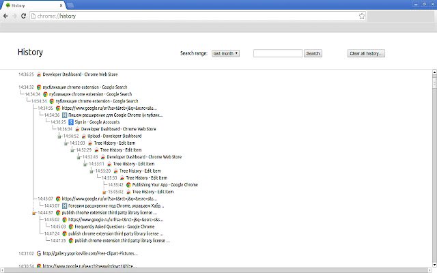
Task: Collapse the 14:52:43 Developer Dashboard branch
Action: click(79, 157)
